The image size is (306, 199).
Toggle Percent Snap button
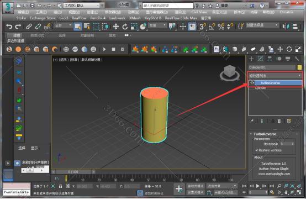(221, 27)
